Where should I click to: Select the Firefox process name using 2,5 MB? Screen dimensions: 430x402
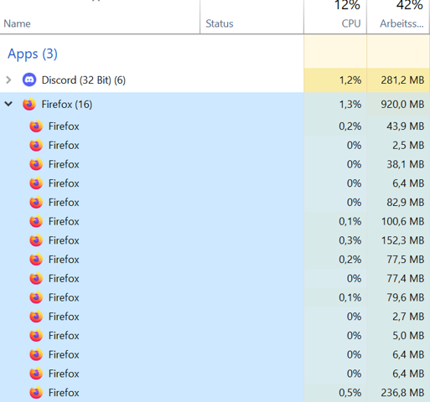point(64,145)
